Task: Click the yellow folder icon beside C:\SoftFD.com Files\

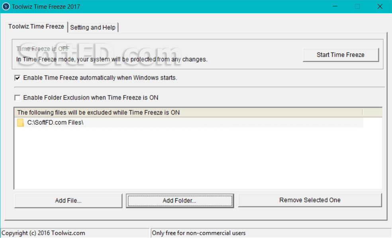Action: click(20, 123)
